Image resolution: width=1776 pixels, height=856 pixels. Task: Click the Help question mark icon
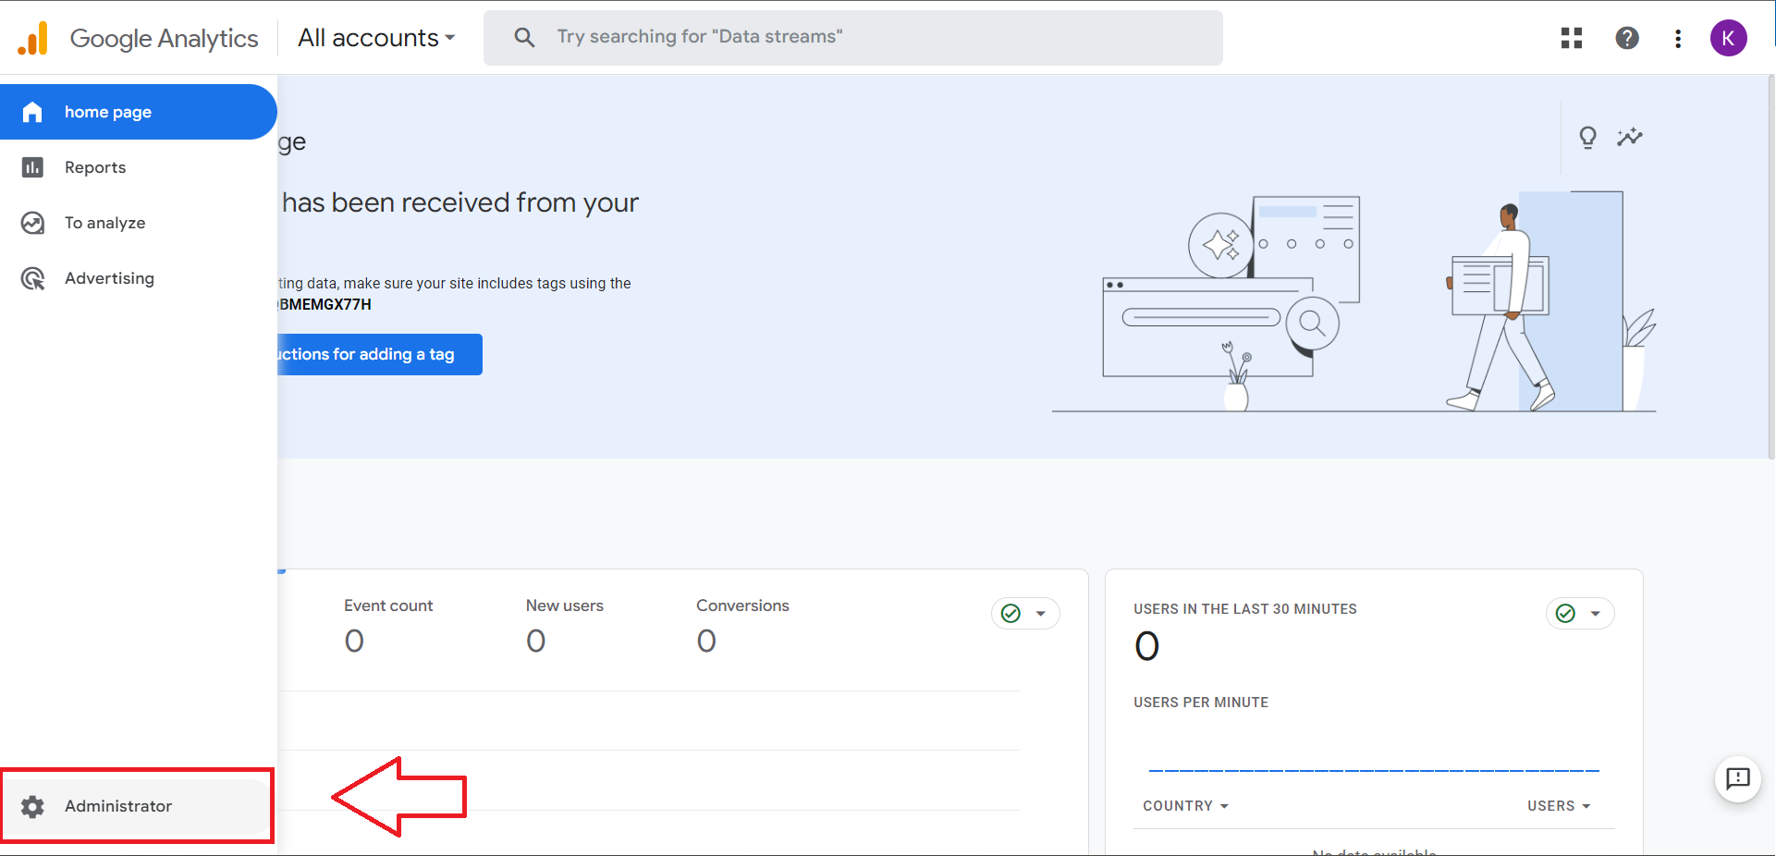pyautogui.click(x=1626, y=38)
